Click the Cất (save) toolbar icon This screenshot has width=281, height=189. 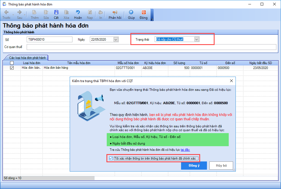pos(56,13)
